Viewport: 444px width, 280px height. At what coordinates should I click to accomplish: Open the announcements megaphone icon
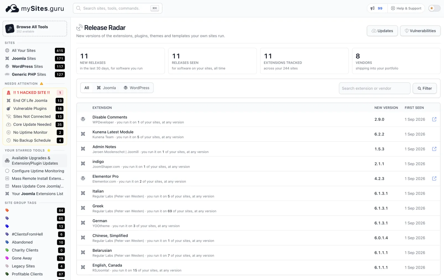372,8
